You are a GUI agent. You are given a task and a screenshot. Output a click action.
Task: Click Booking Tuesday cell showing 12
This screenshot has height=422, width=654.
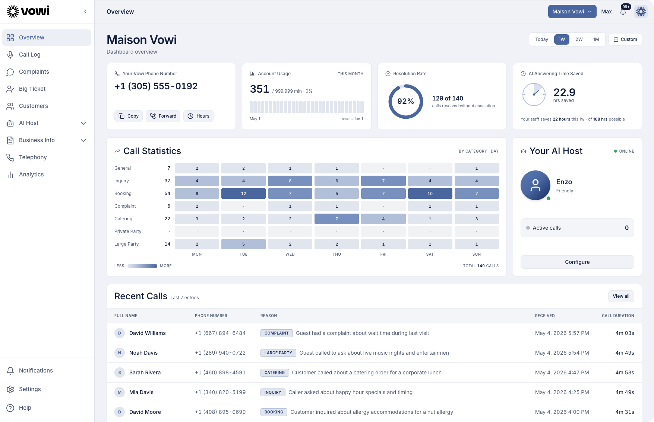(243, 194)
